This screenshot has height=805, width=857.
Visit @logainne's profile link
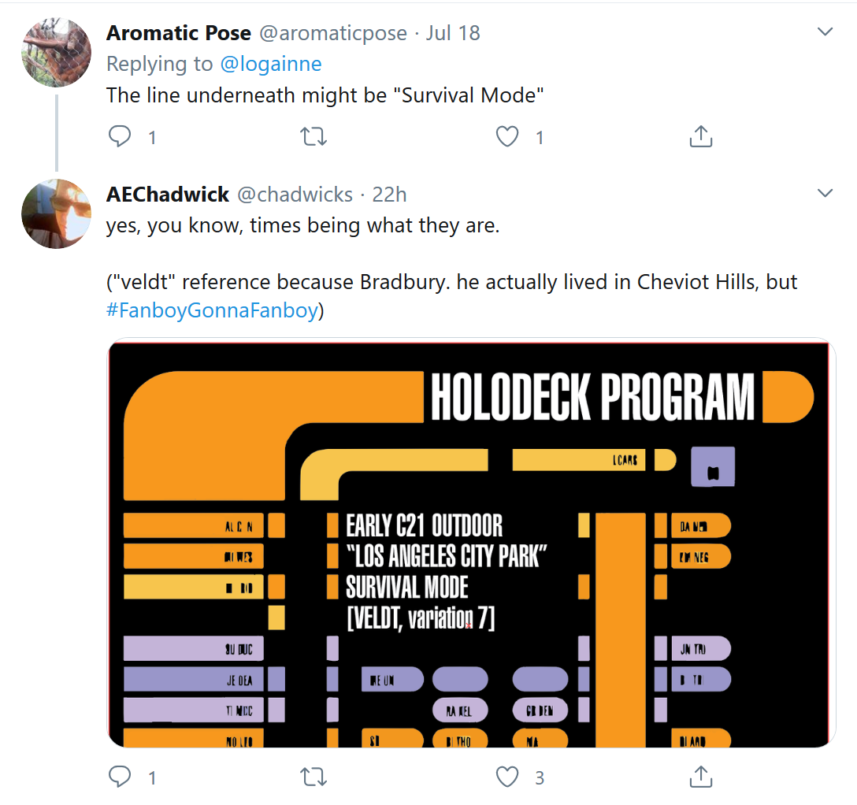[x=272, y=64]
